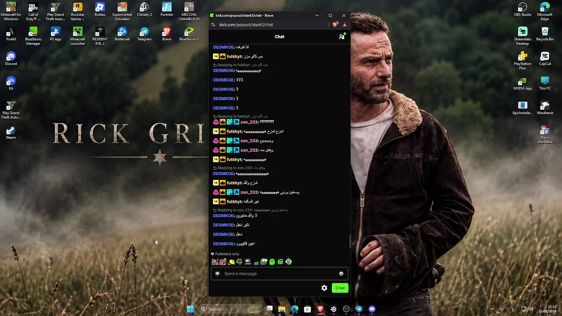Open NVIDIA App desktop shortcut

coord(522,83)
